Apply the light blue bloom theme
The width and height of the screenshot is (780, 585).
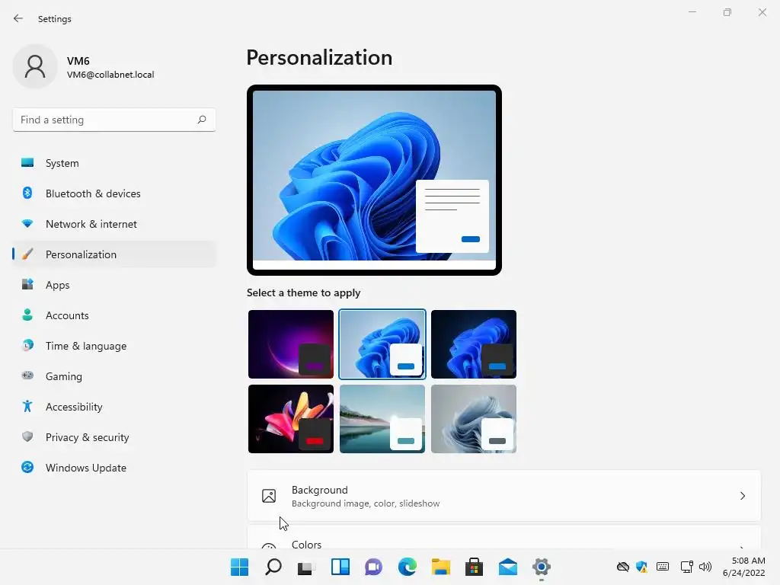point(382,344)
